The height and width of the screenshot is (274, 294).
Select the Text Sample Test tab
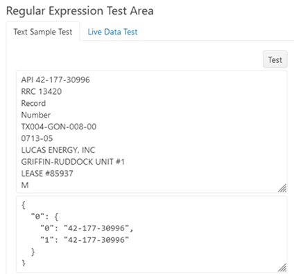coord(43,32)
